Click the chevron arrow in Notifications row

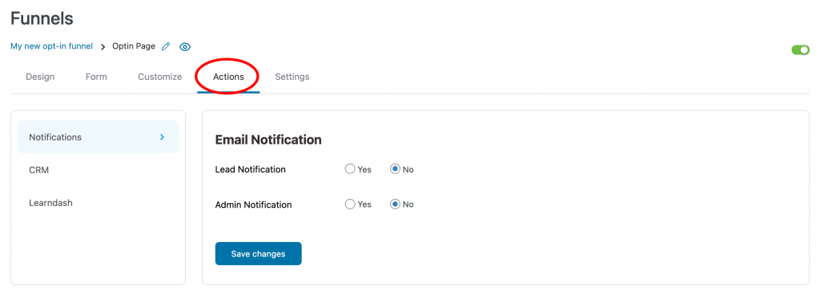162,137
